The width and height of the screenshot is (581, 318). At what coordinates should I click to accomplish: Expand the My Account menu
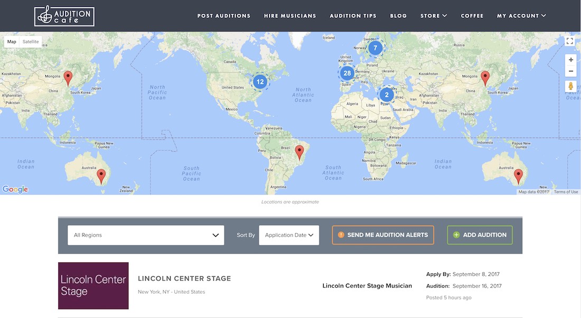521,15
